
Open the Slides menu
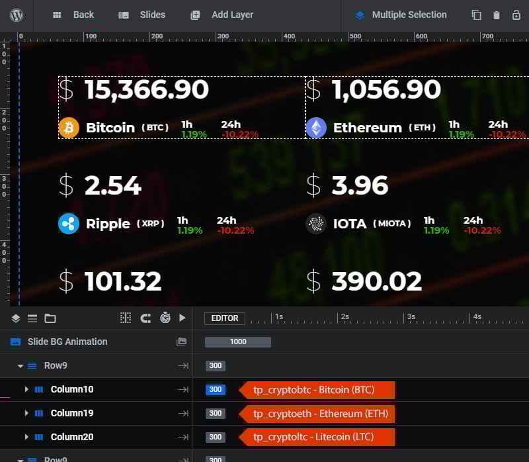pos(153,15)
